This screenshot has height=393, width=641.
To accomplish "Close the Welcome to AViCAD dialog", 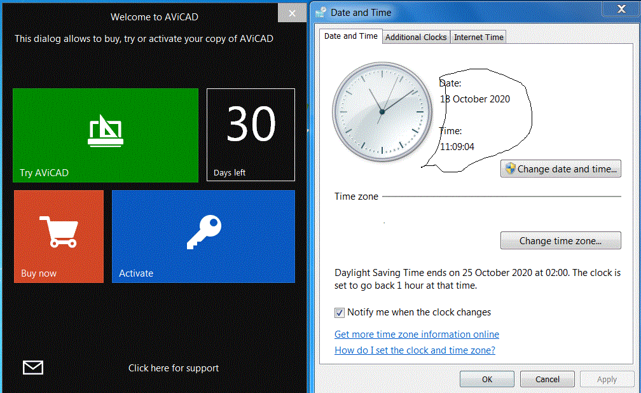I will 292,13.
